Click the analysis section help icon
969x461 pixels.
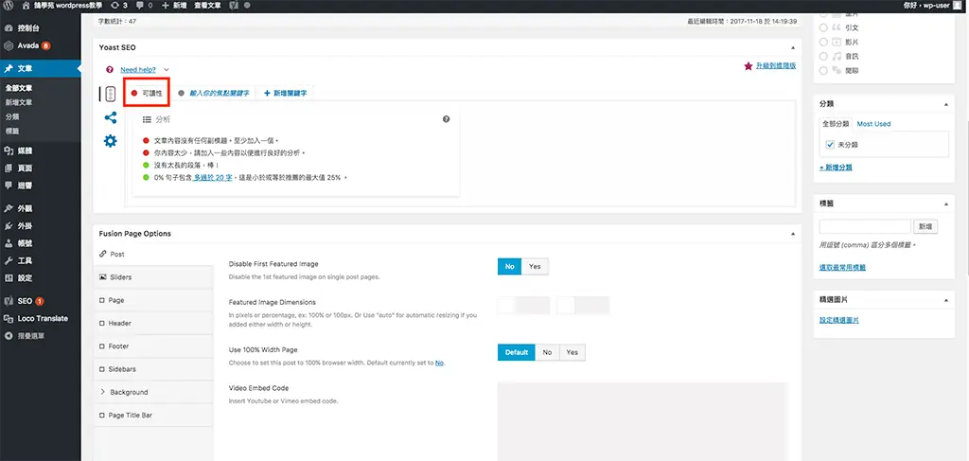tap(447, 119)
